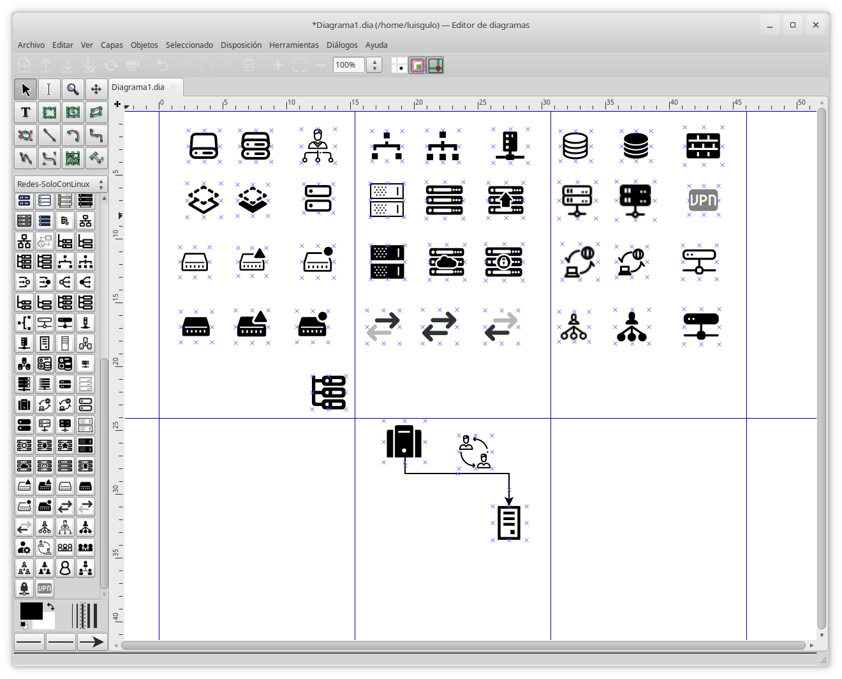This screenshot has width=842, height=679.
Task: Select the Box shape tool
Action: 49,112
